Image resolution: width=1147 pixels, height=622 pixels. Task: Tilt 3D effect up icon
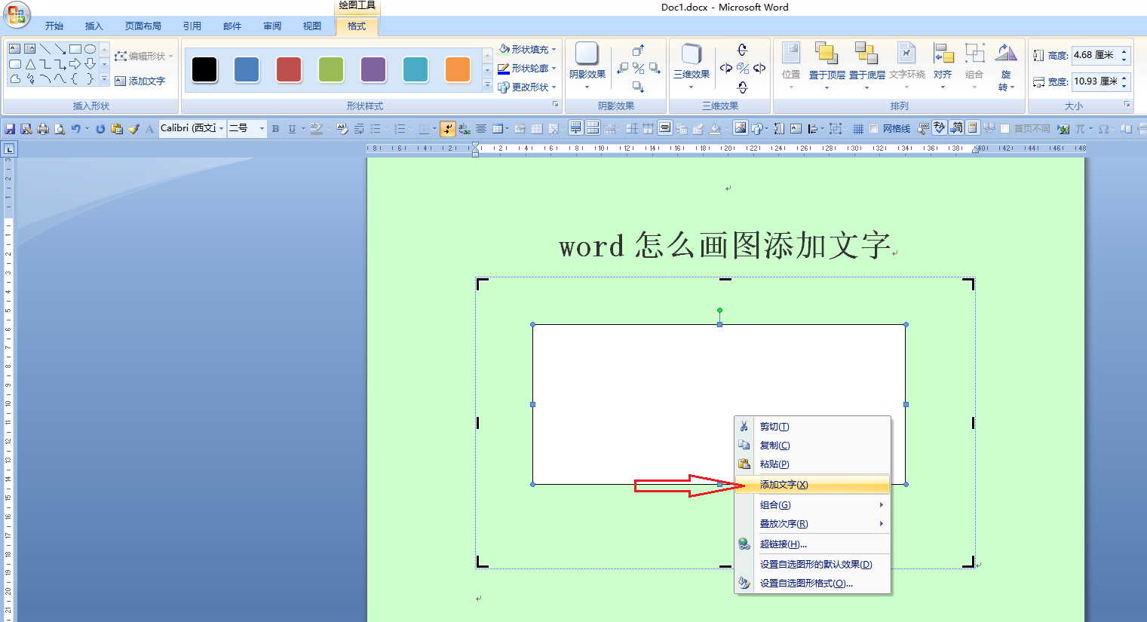point(742,50)
